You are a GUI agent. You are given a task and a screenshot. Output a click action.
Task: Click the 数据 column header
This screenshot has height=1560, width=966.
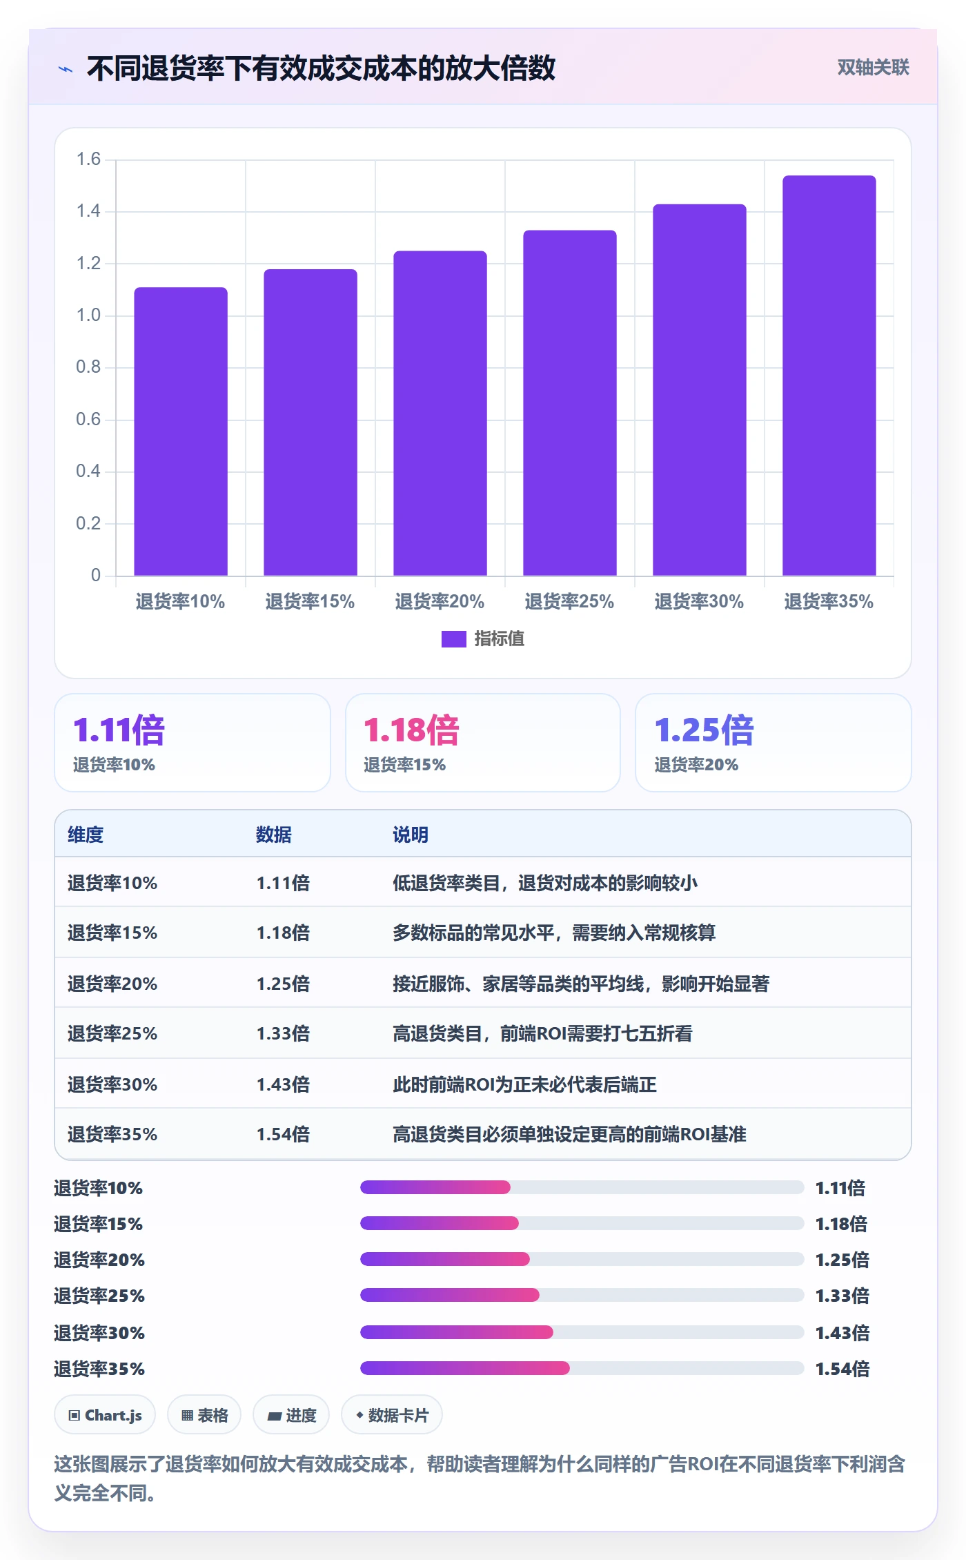[274, 835]
